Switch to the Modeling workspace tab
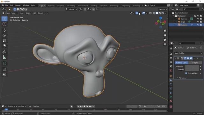Image resolution: width=204 pixels, height=115 pixels. coord(51,6)
